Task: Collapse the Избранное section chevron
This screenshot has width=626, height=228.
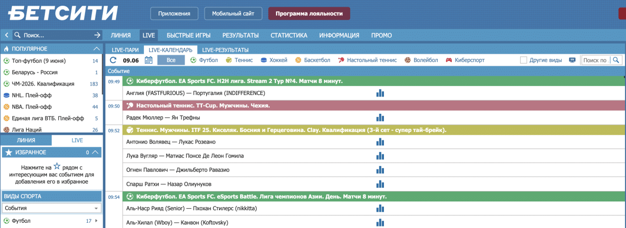Action: tap(95, 152)
